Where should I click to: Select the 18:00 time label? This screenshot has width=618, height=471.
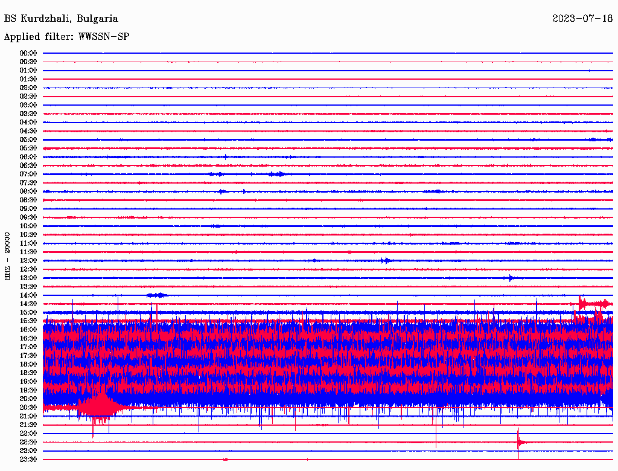click(28, 365)
